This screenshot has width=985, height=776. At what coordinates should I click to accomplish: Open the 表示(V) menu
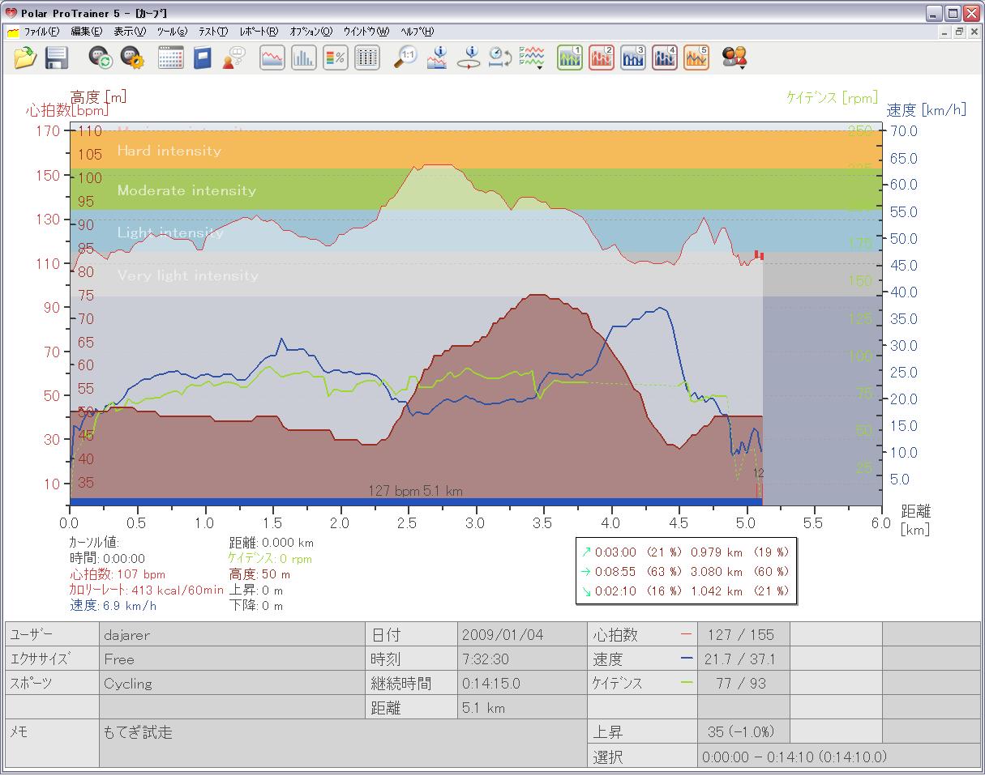pyautogui.click(x=130, y=32)
